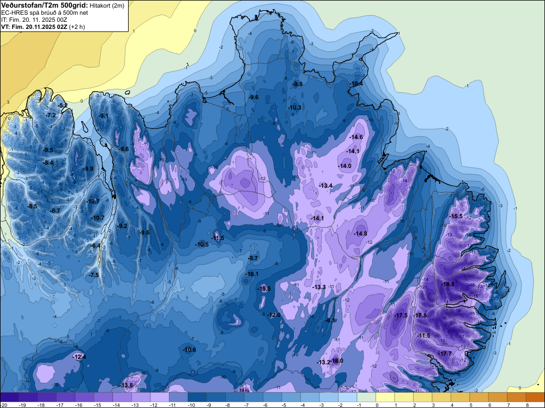The image size is (545, 408).
Task: Pick the legend swatch labeled -12
Action: click(x=160, y=397)
